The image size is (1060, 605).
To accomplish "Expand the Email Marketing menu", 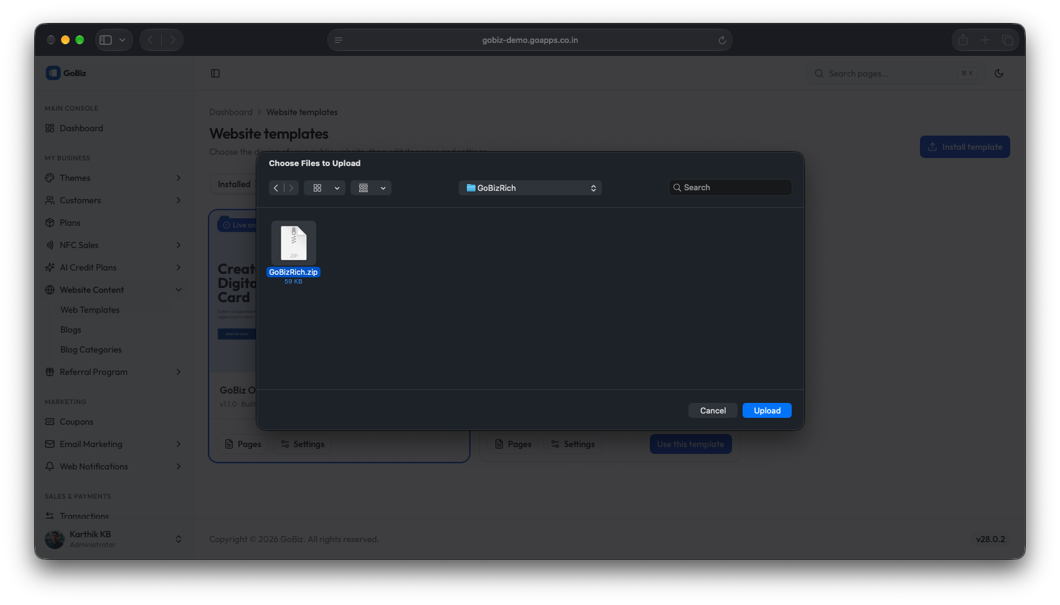I will 113,444.
